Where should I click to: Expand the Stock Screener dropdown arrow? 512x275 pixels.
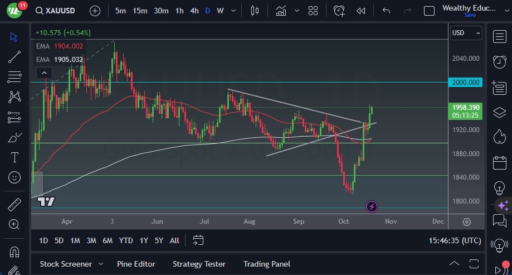101,264
